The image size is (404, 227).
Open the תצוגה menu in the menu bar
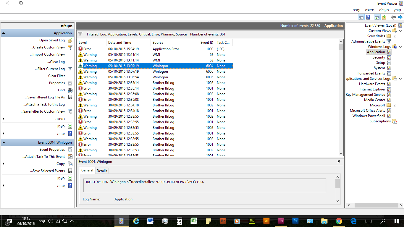coord(370,10)
